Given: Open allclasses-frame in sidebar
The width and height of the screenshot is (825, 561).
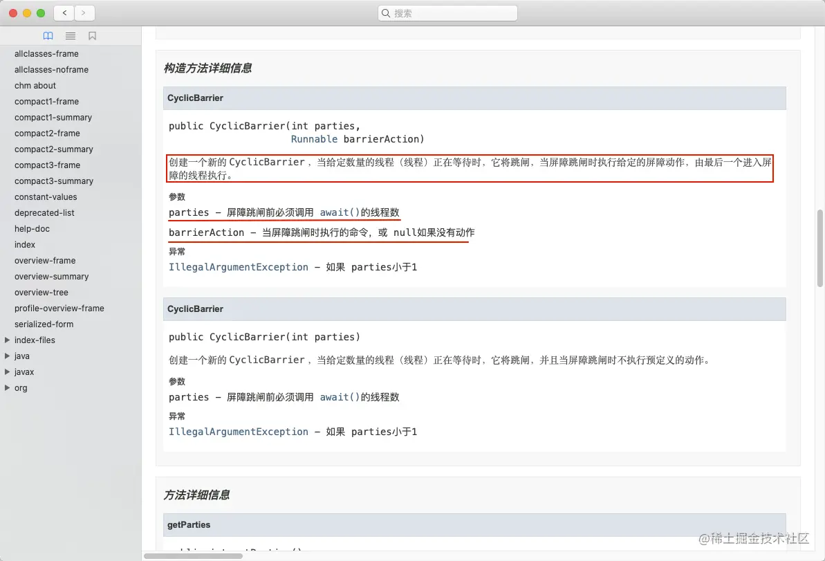Looking at the screenshot, I should 46,54.
